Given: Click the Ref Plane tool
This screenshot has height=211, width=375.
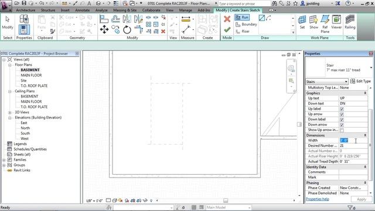Looking at the screenshot, I should 325,24.
